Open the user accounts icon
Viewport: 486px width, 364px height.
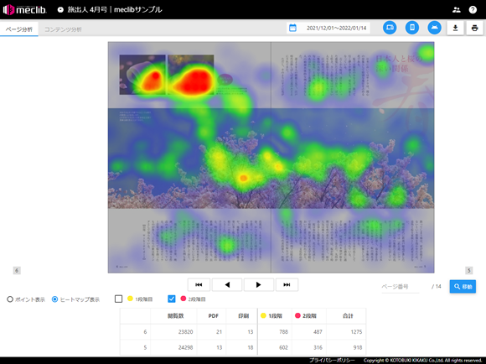coord(456,9)
